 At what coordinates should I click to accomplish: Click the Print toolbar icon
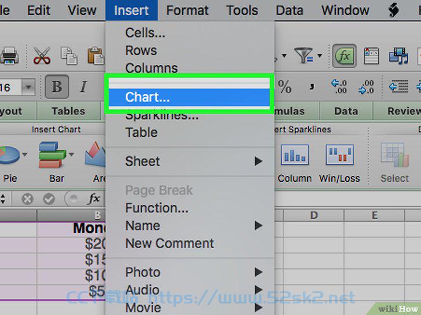(x=9, y=56)
